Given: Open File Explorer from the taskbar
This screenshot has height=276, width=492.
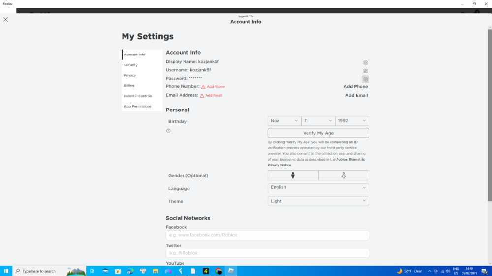Looking at the screenshot, I should [155, 271].
